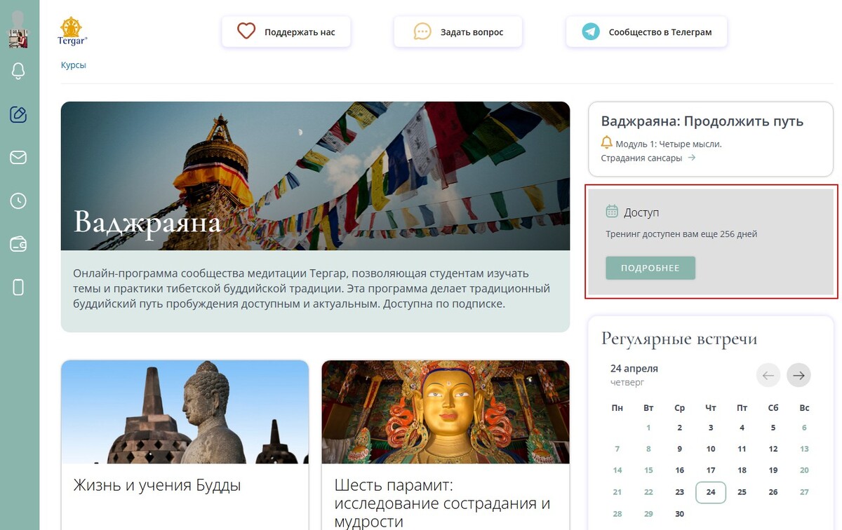The width and height of the screenshot is (842, 530).
Task: Open the messages envelope icon
Action: [18, 158]
